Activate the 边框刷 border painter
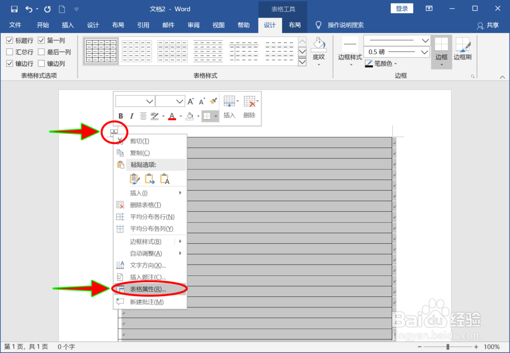The height and width of the screenshot is (353, 510). (463, 49)
